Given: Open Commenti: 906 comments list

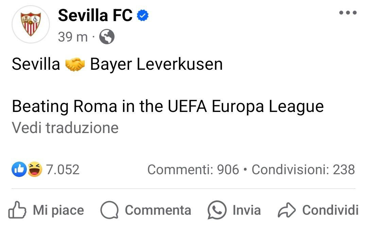Looking at the screenshot, I should tap(193, 169).
